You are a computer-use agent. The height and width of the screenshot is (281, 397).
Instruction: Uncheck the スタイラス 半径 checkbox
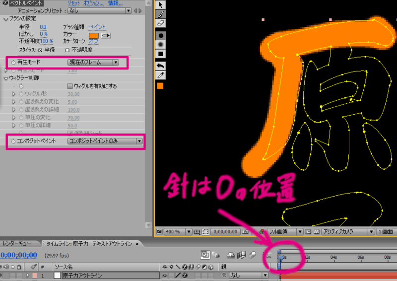click(x=40, y=50)
